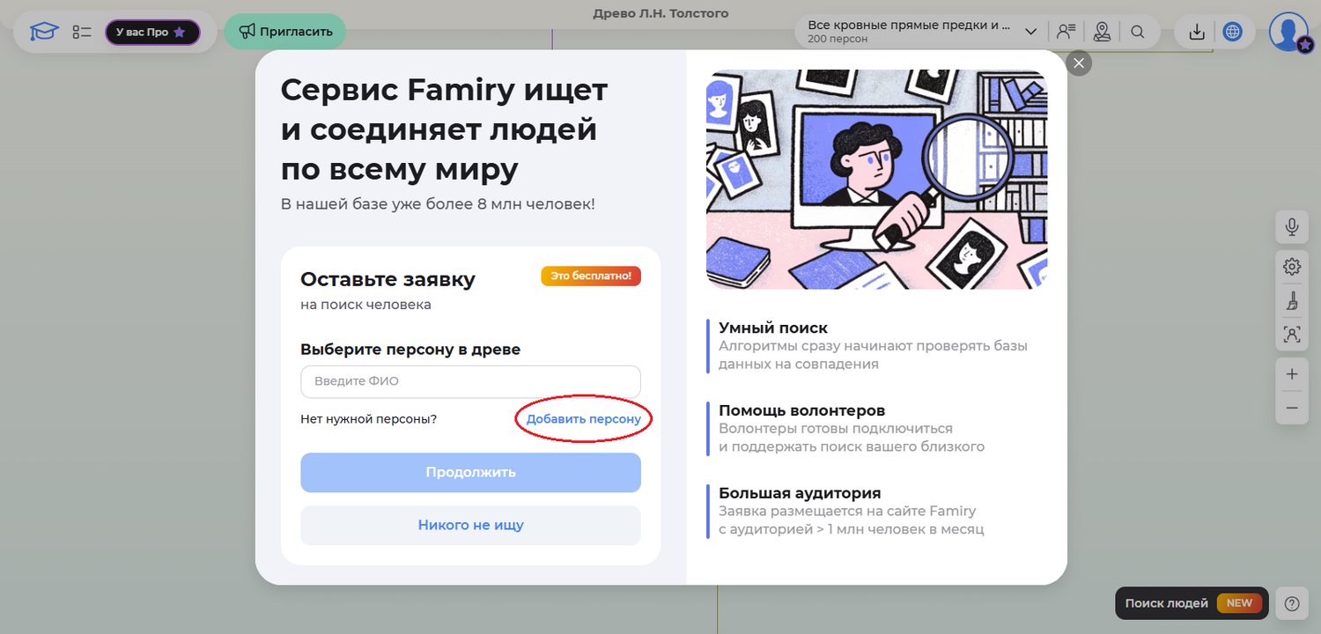1321x634 pixels.
Task: Open the globe language icon
Action: 1233,32
